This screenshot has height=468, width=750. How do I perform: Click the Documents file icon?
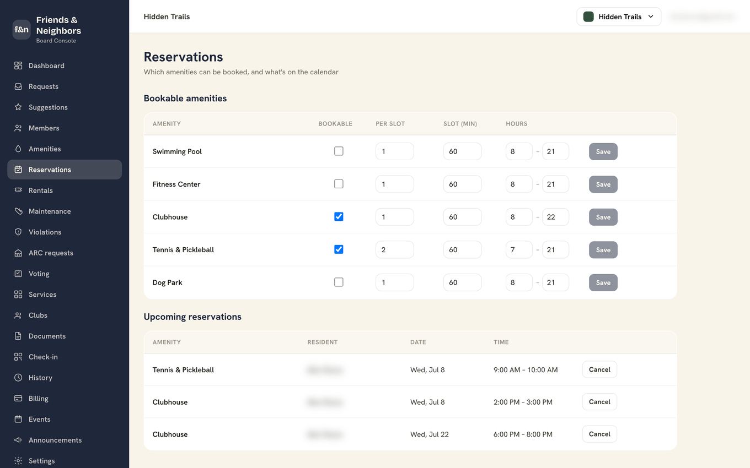(x=18, y=336)
